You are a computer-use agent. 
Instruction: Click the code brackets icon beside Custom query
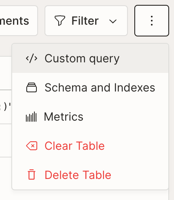[x=32, y=59]
